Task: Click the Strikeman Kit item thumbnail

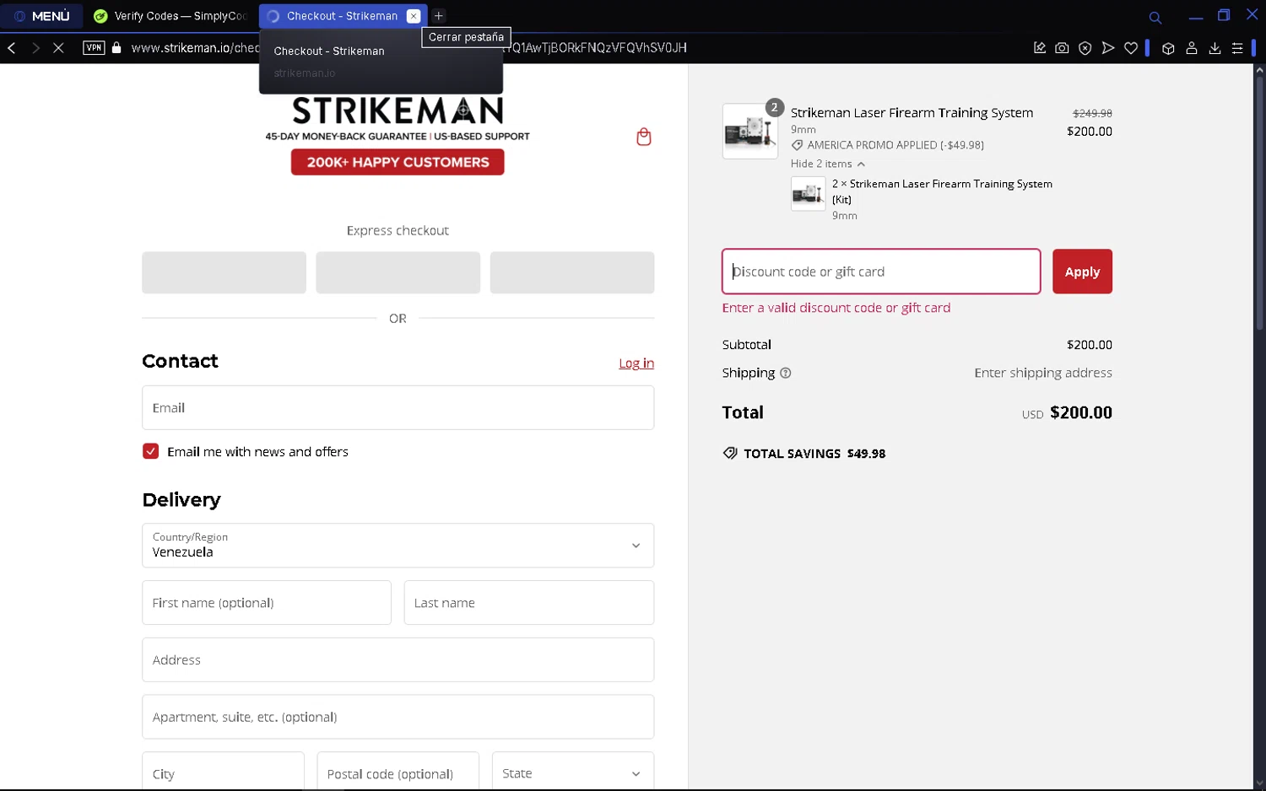Action: (808, 194)
